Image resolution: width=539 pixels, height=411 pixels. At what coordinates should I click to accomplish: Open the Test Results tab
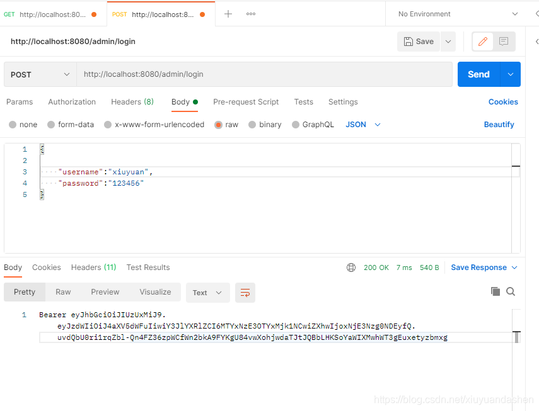(148, 267)
